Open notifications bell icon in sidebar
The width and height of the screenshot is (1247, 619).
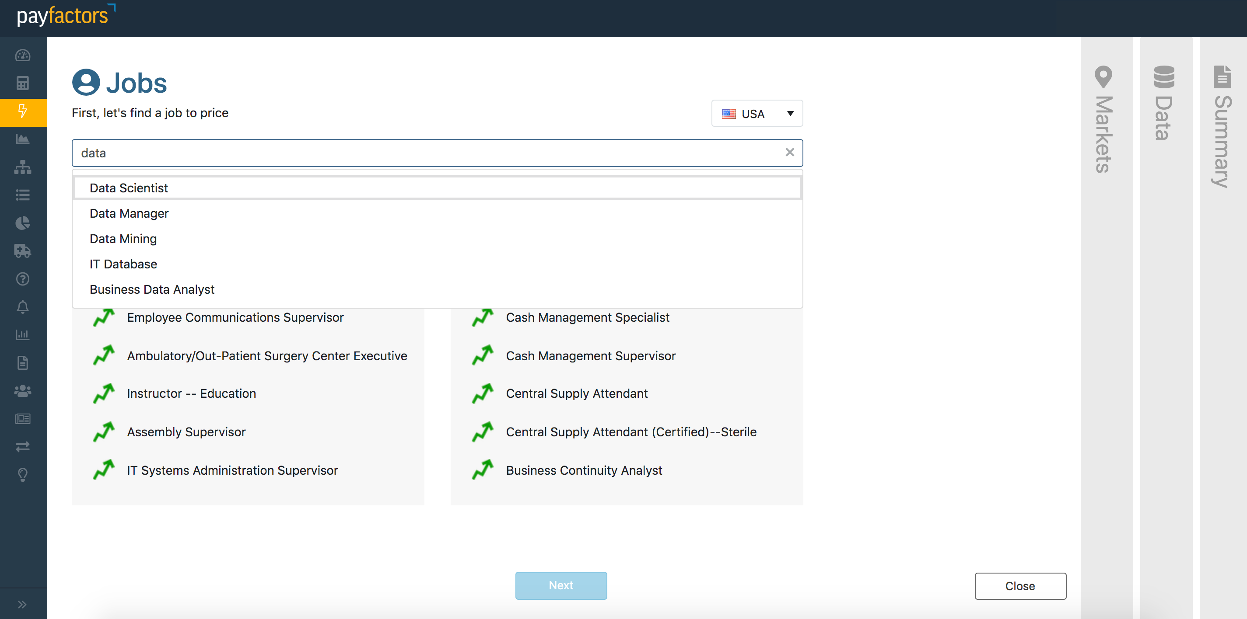click(x=23, y=307)
